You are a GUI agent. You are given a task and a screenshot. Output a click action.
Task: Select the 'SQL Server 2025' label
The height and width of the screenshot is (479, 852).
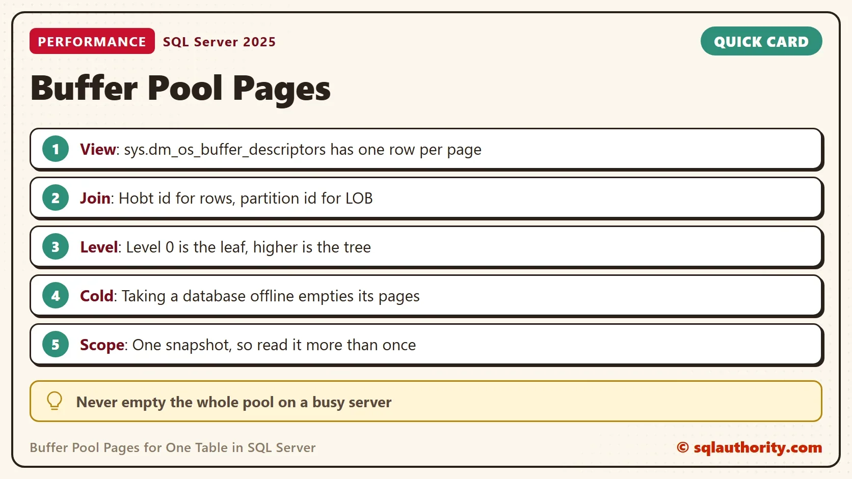219,42
